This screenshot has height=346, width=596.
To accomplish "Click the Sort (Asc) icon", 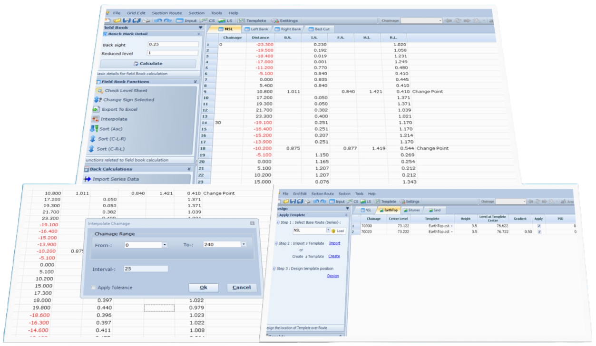I will click(x=93, y=129).
